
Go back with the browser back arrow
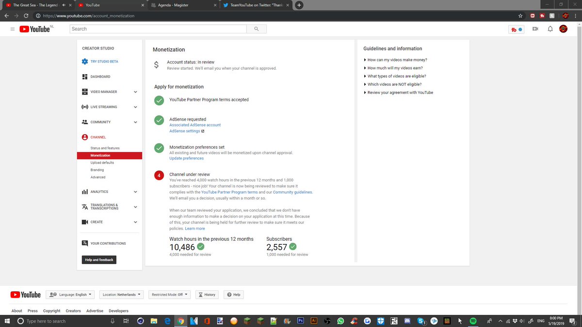[6, 16]
